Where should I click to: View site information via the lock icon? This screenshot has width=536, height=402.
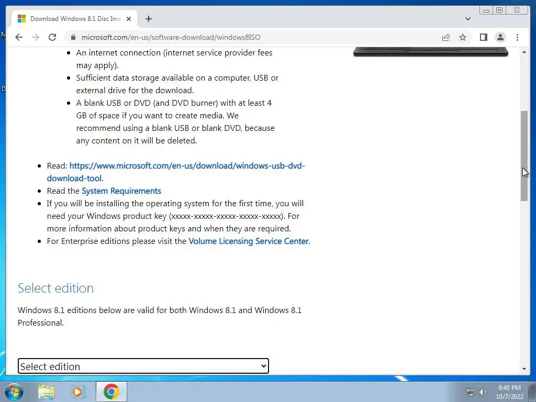coord(73,37)
